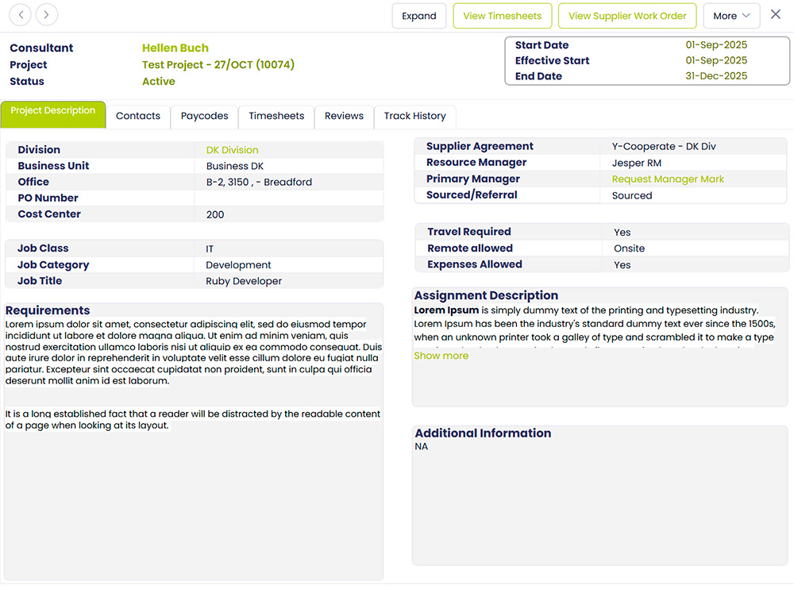The image size is (794, 589).
Task: Click the Expand button
Action: [418, 16]
